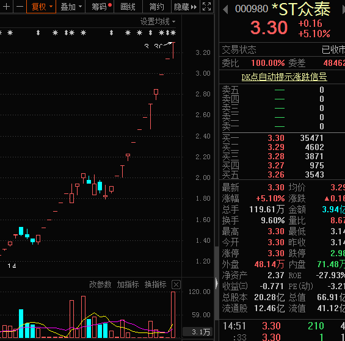The height and width of the screenshot is (341, 345).
Task: Open the DK点自动提示涨跌信号 link
Action: pos(284,77)
